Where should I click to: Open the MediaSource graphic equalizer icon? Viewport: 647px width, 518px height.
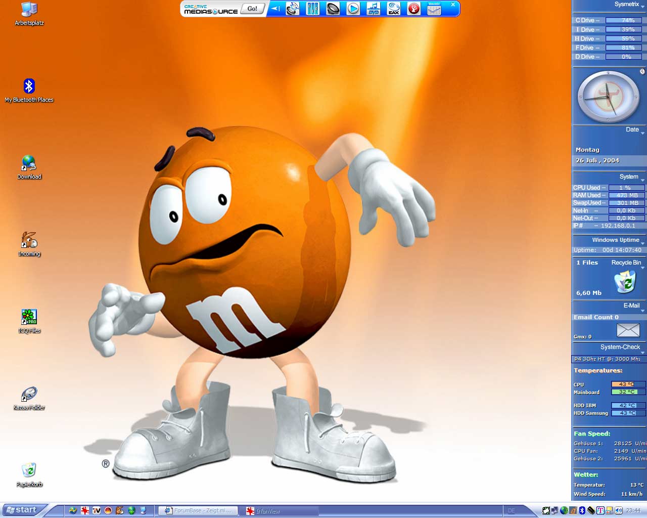coord(434,9)
